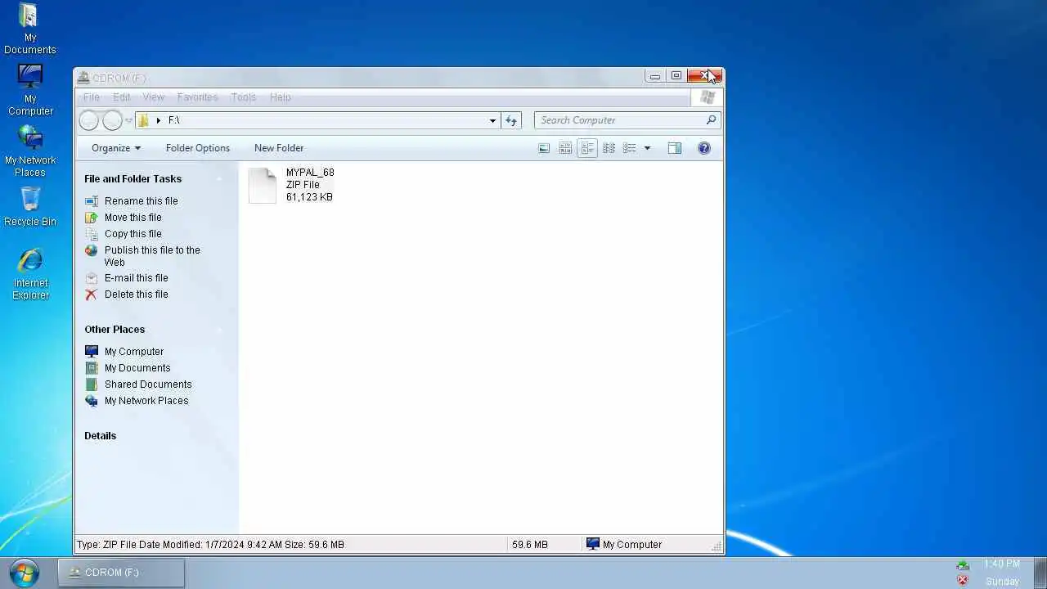Open the blue Help question-mark icon
This screenshot has height=589, width=1047.
point(704,148)
